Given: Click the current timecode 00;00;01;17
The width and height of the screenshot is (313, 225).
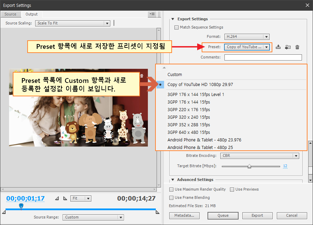Looking at the screenshot, I should pyautogui.click(x=26, y=199).
